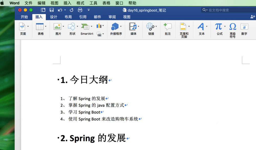256x150 pixels.
Task: Expand the 媒体 dropdown arrow
Action: pyautogui.click(x=138, y=26)
